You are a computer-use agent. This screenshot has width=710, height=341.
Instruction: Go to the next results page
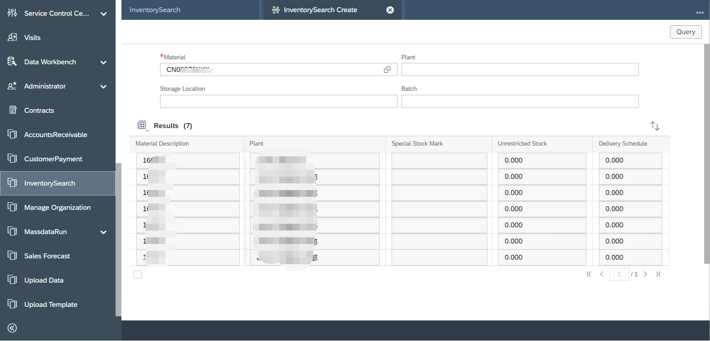click(x=645, y=274)
